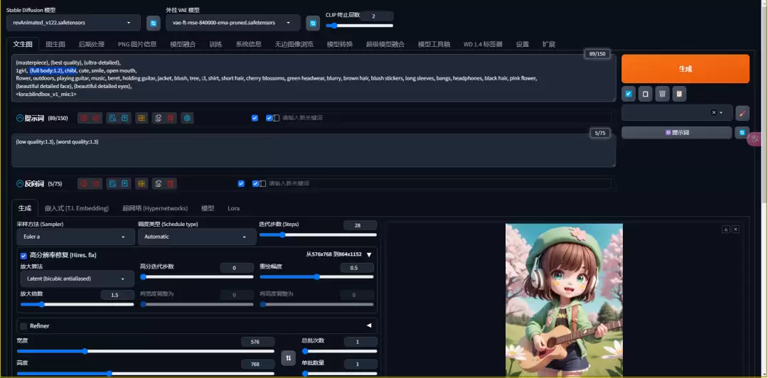Refresh the Stable Diffusion model list

(153, 23)
